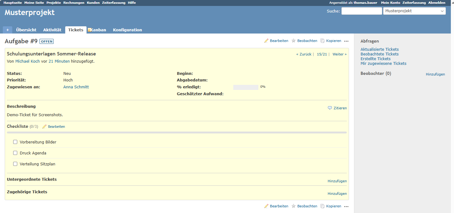Open Anna Schmitt's user profile
Viewport: 454px width, 213px height.
(76, 87)
